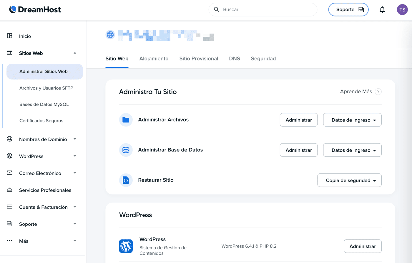Open Servicios Profesionales
Screen dimensions: 412x263
(45, 190)
